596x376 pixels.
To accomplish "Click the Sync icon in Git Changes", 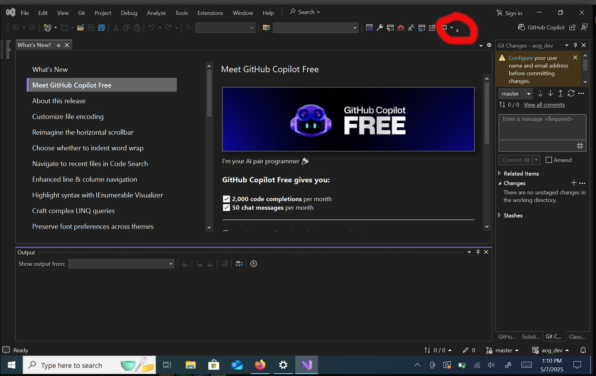I will (571, 93).
